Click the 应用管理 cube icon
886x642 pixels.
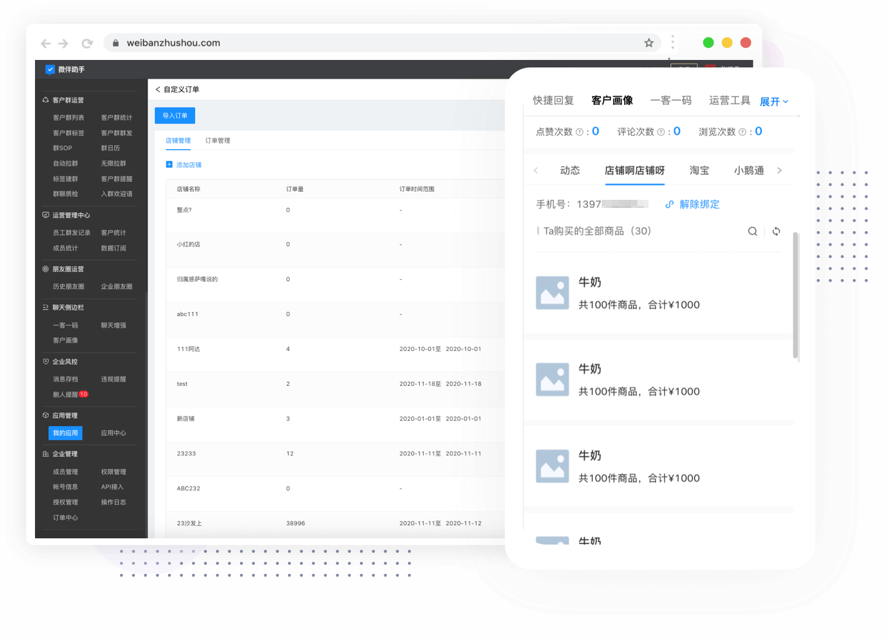coord(46,415)
